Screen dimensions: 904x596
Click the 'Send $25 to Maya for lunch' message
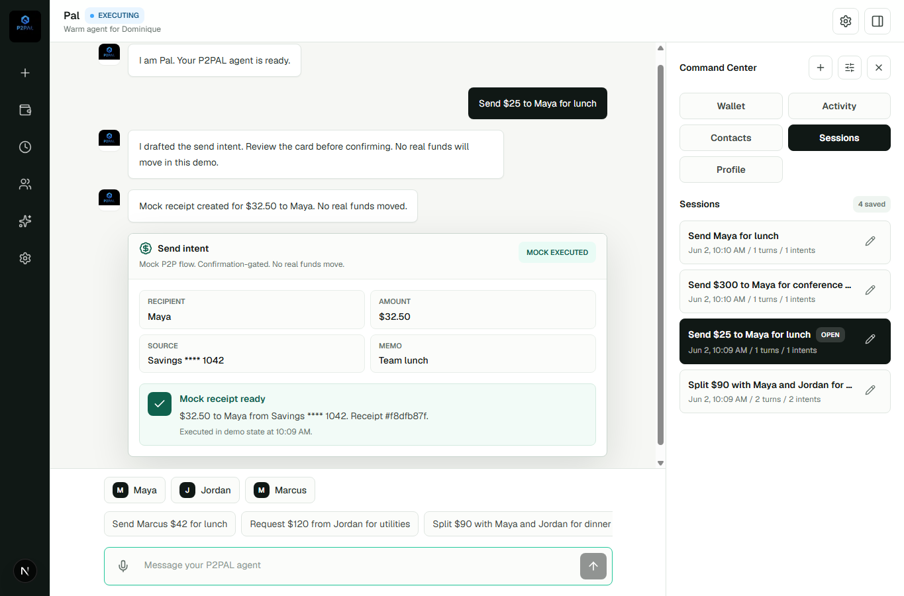(538, 103)
